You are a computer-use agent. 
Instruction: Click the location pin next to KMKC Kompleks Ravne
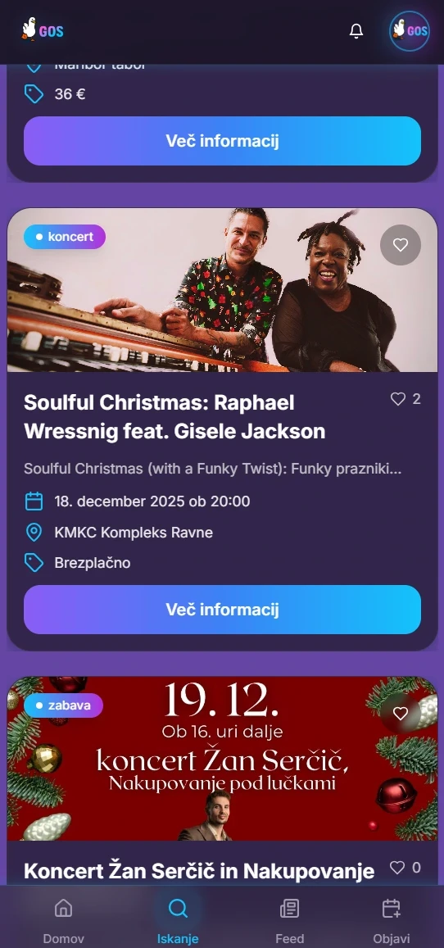[34, 532]
